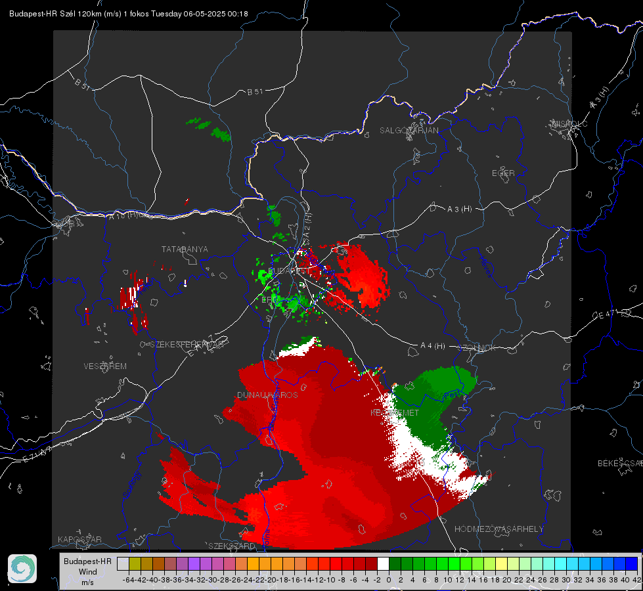Screen dimensions: 643x591
Task: Click the 20 value on the legend scale
Action: 507,580
